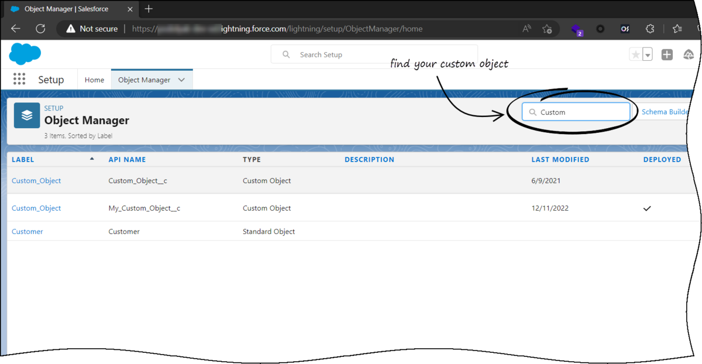Open the browser Extensions puzzle icon
The image size is (702, 364).
pos(650,29)
